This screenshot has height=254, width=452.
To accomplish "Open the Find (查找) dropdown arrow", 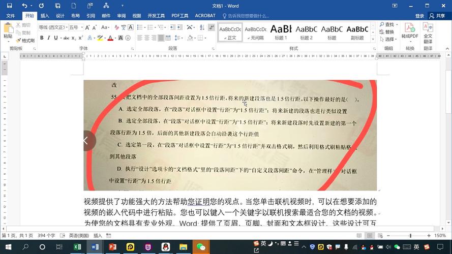I will point(397,25).
